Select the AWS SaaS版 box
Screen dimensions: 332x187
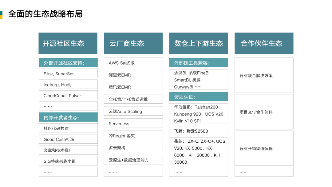point(133,62)
